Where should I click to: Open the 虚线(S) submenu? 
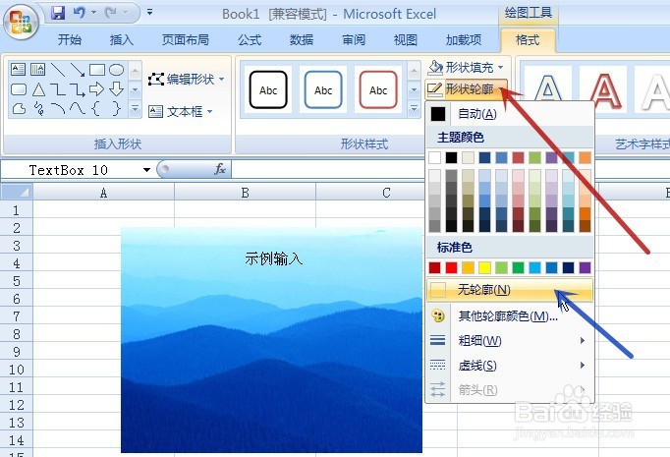[510, 365]
